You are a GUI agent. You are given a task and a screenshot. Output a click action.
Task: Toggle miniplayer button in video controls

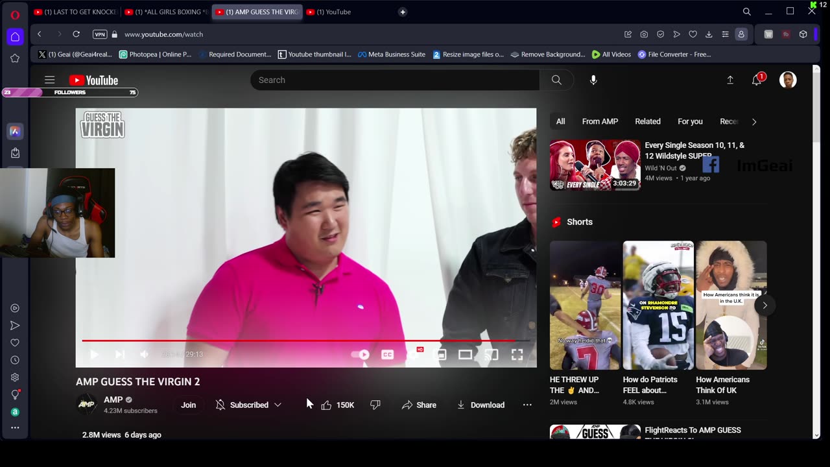coord(440,354)
